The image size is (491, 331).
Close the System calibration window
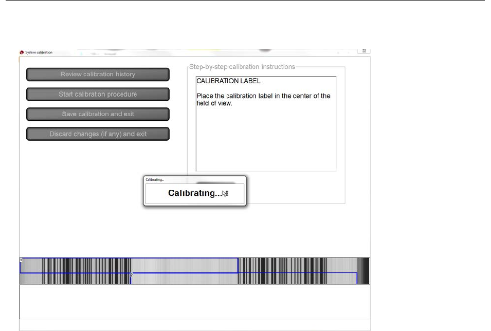point(364,51)
